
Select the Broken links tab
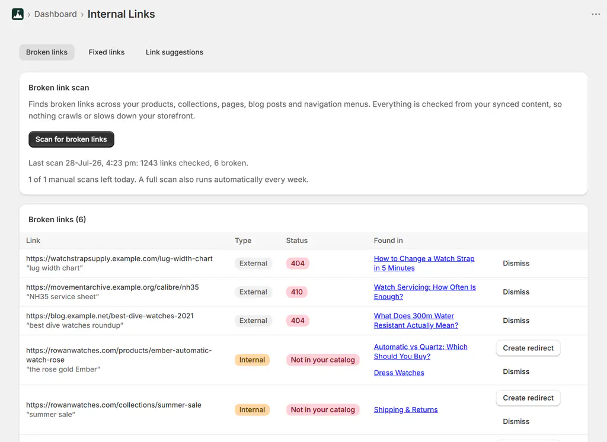click(x=47, y=52)
